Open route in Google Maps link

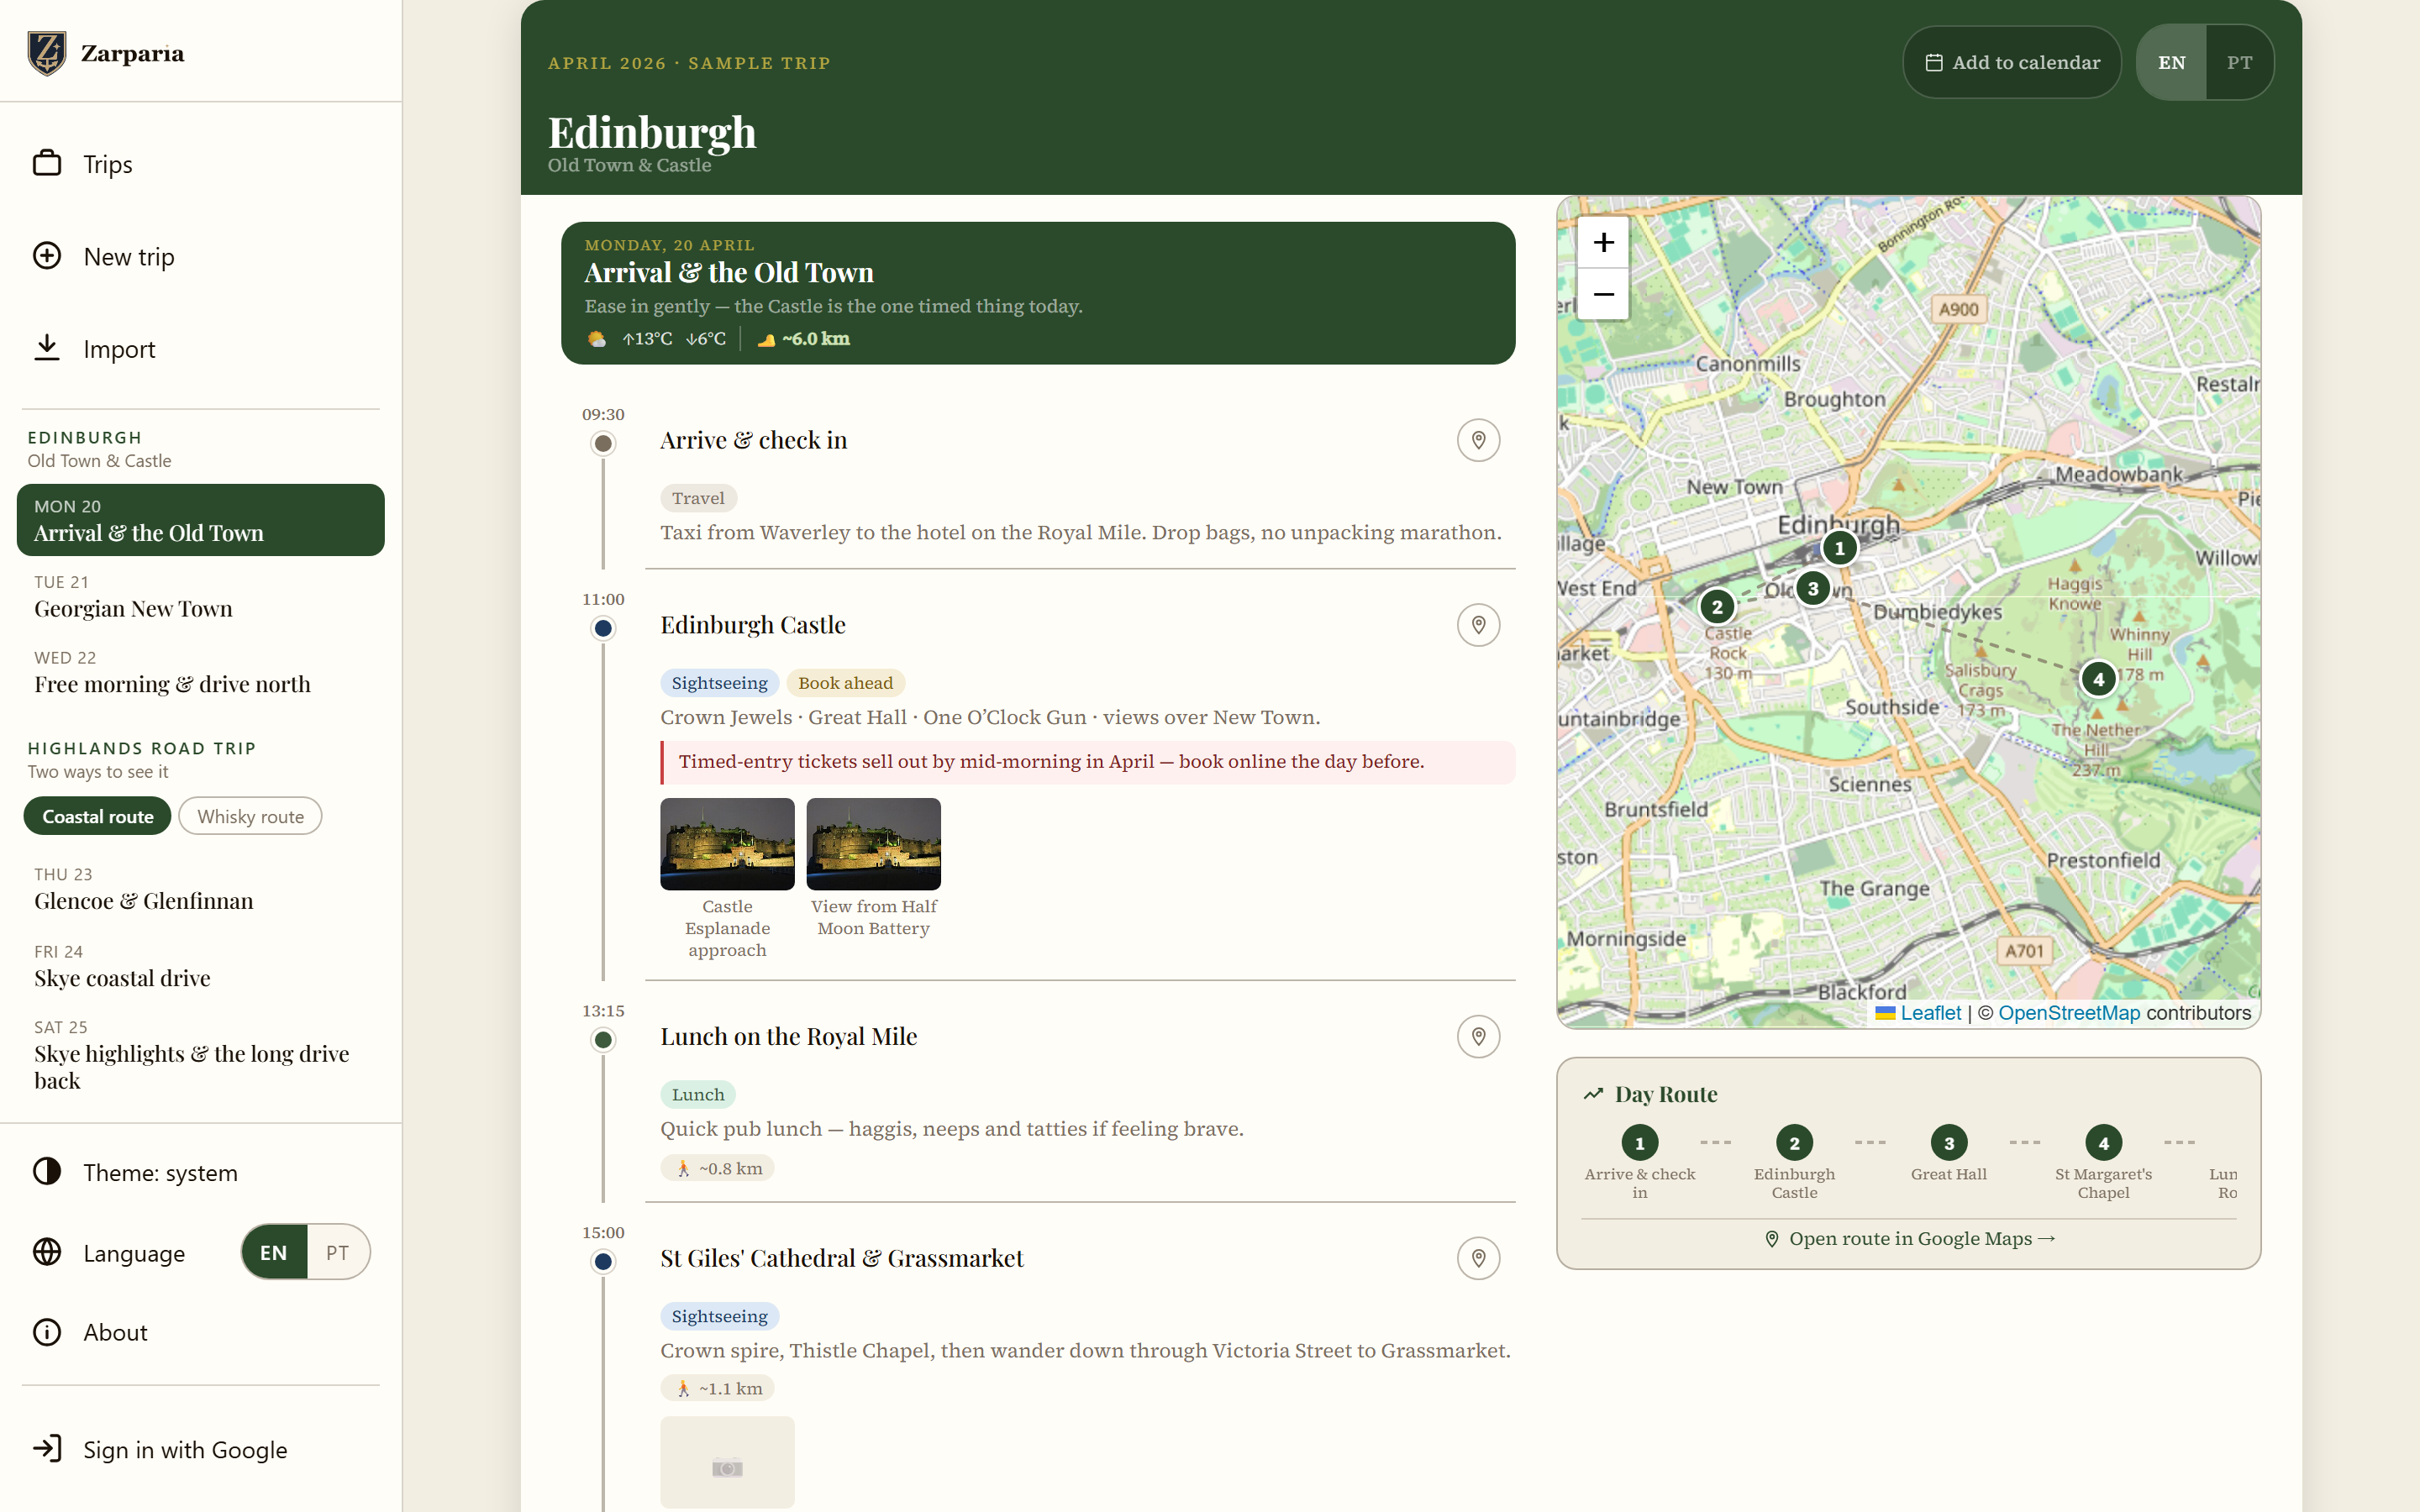click(x=1909, y=1238)
